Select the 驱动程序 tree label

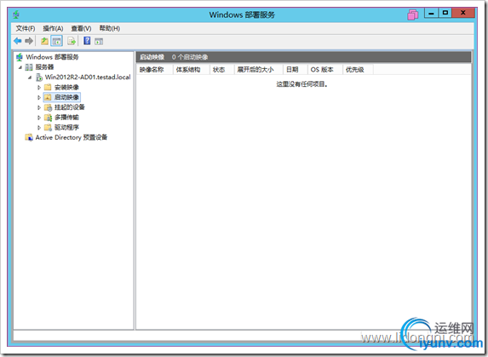(x=66, y=127)
